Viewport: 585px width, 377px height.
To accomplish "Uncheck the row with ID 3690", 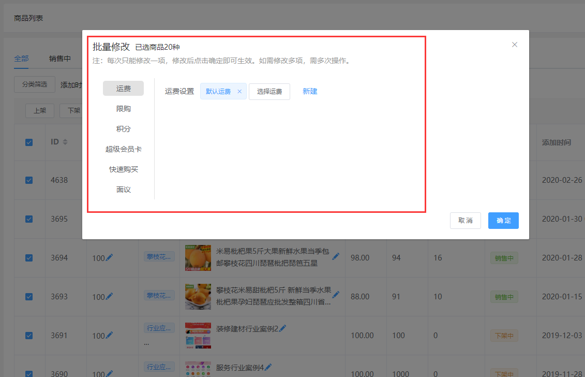I will click(29, 374).
